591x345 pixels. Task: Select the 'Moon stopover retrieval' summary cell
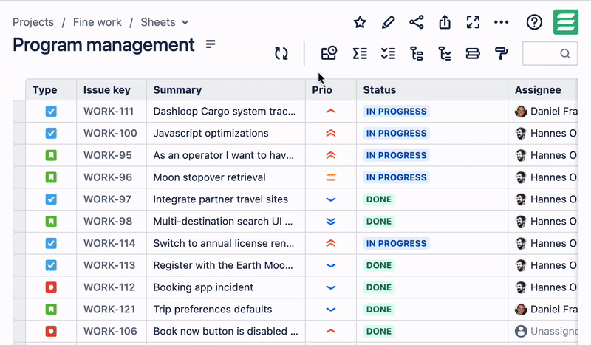click(226, 177)
